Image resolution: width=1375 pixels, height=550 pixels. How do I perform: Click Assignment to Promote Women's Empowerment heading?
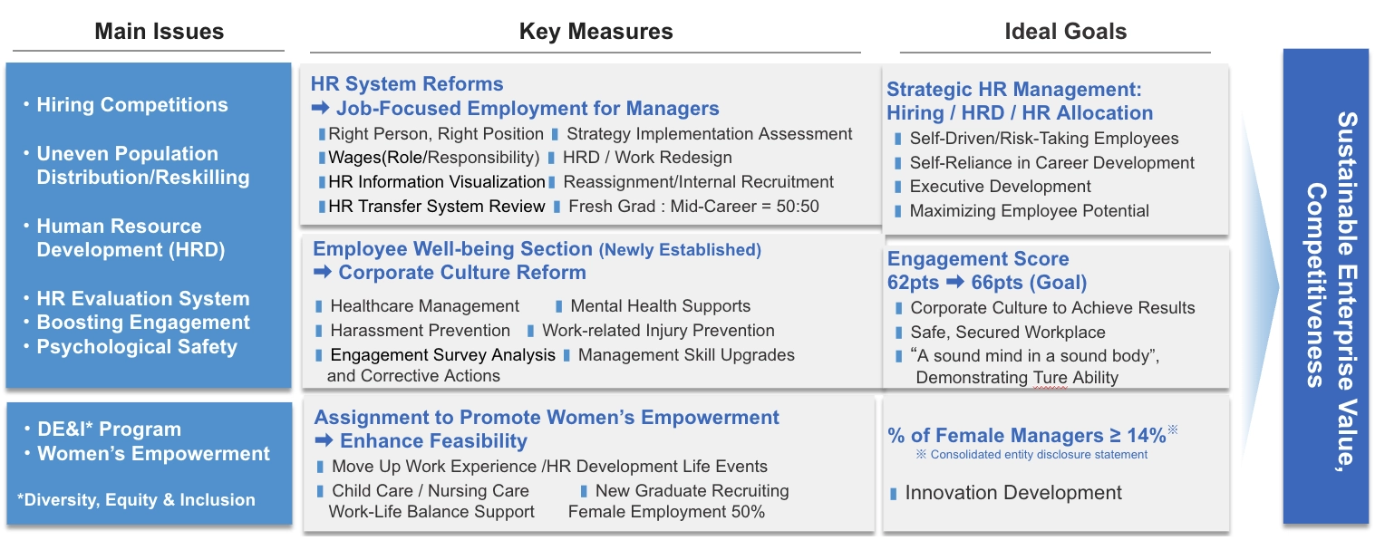547,418
